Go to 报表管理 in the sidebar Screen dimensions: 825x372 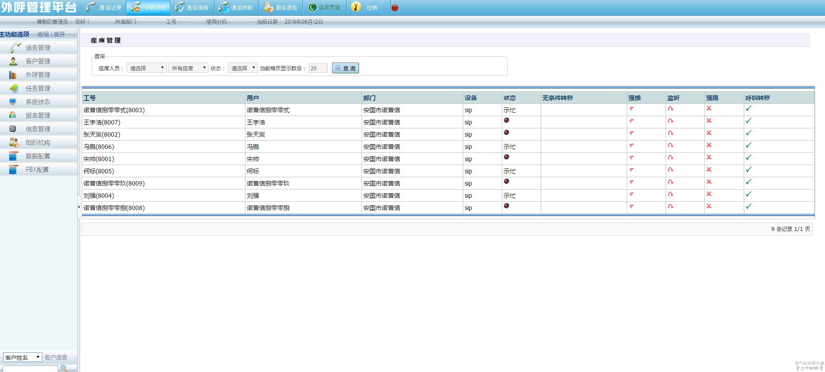[x=38, y=116]
